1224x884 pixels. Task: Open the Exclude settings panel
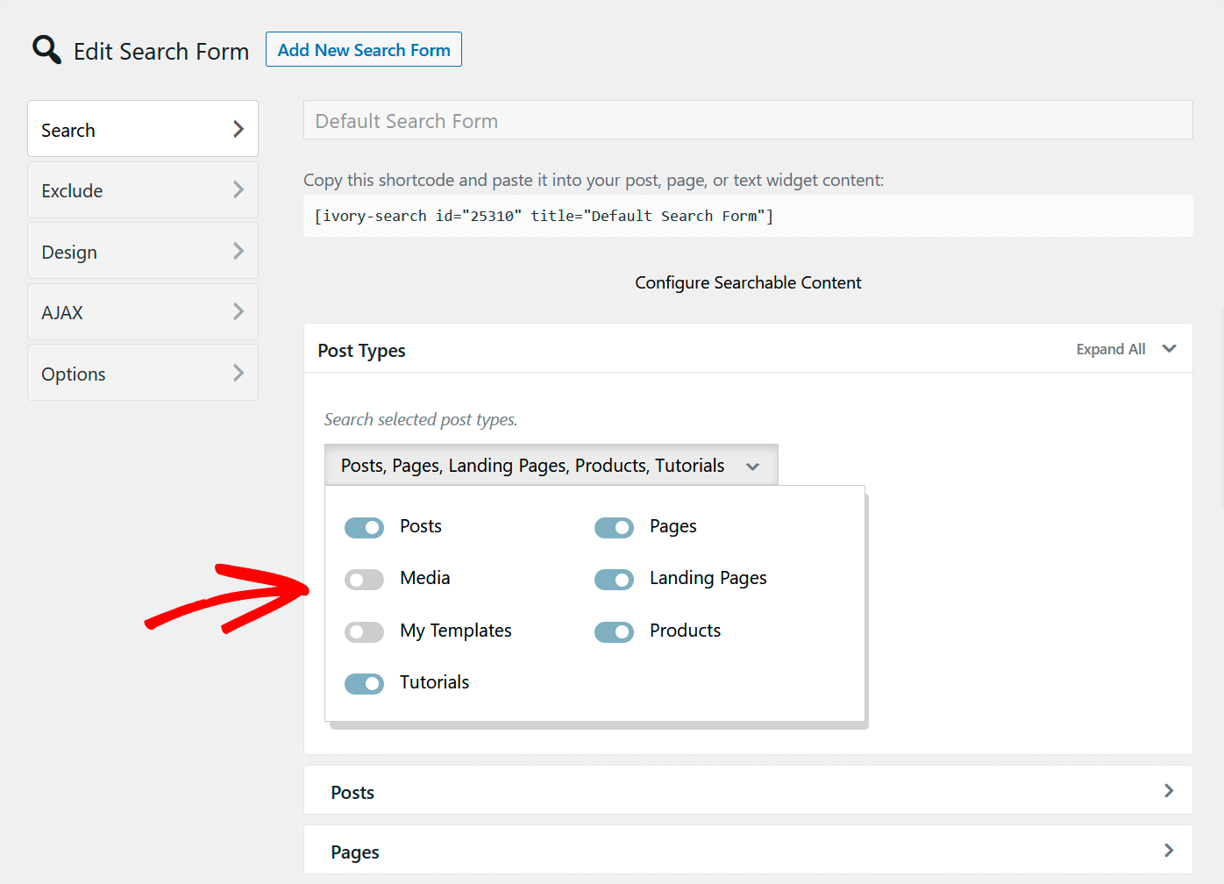tap(142, 190)
